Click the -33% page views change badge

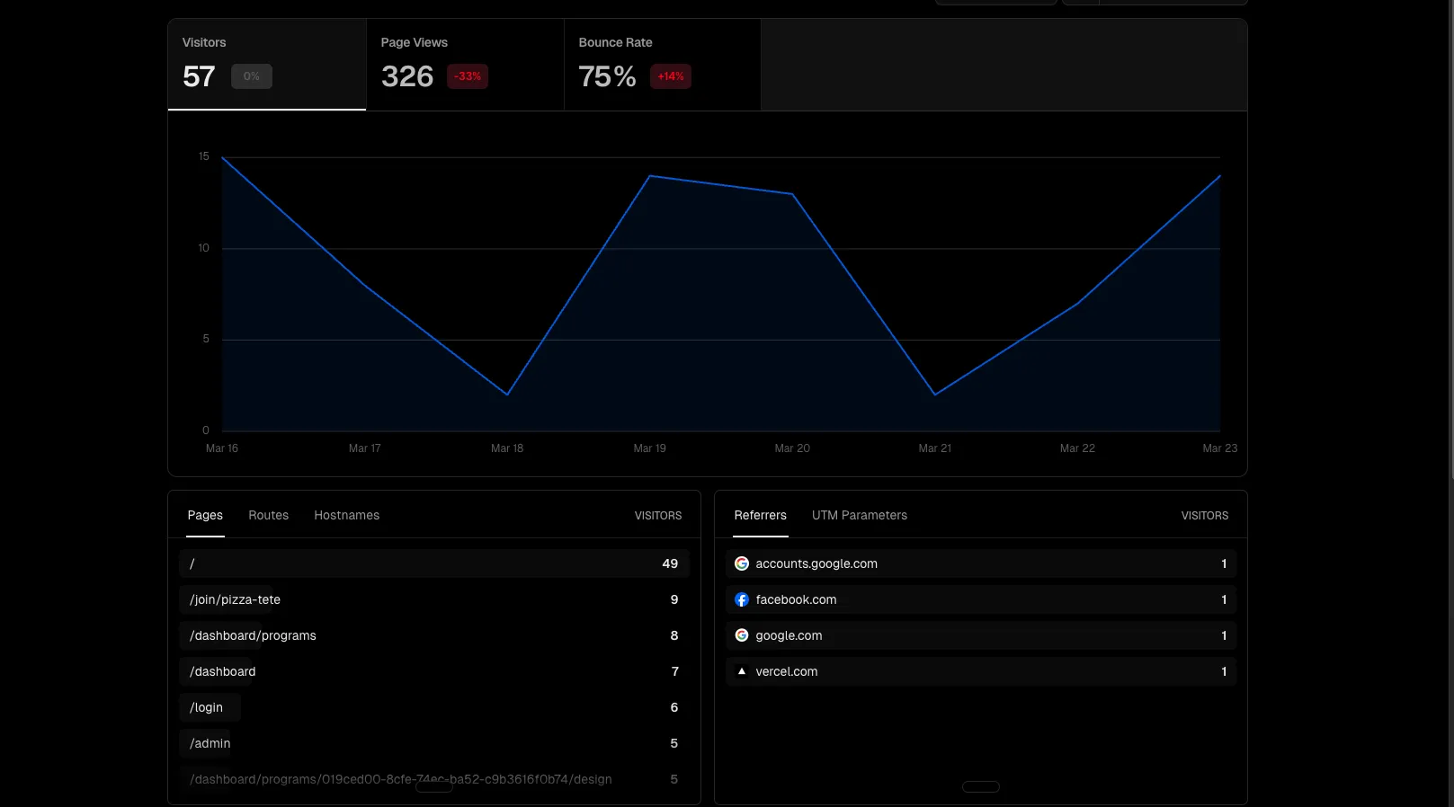point(468,76)
